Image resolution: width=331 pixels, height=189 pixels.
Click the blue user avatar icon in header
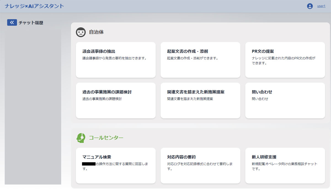point(309,6)
